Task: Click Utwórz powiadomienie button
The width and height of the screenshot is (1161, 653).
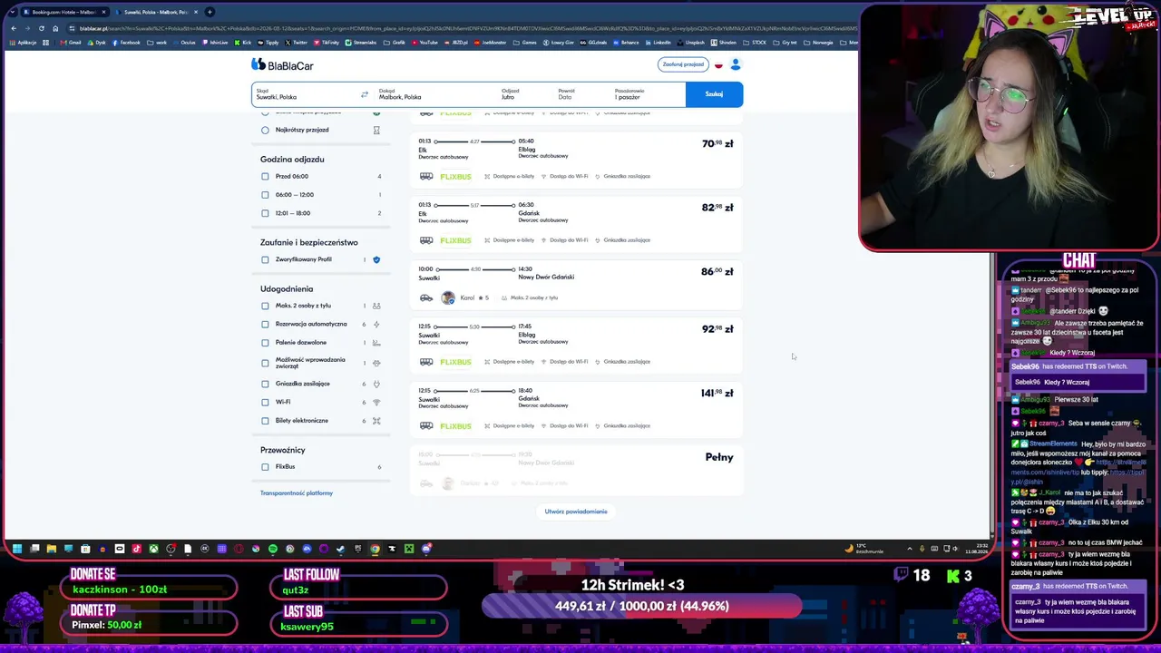Action: coord(576,512)
